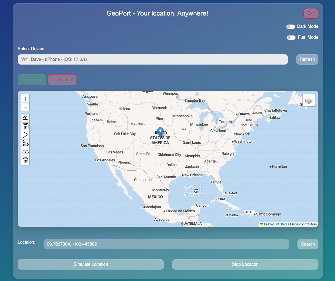Click the Stop Location button
Image resolution: width=335 pixels, height=281 pixels.
point(245,264)
